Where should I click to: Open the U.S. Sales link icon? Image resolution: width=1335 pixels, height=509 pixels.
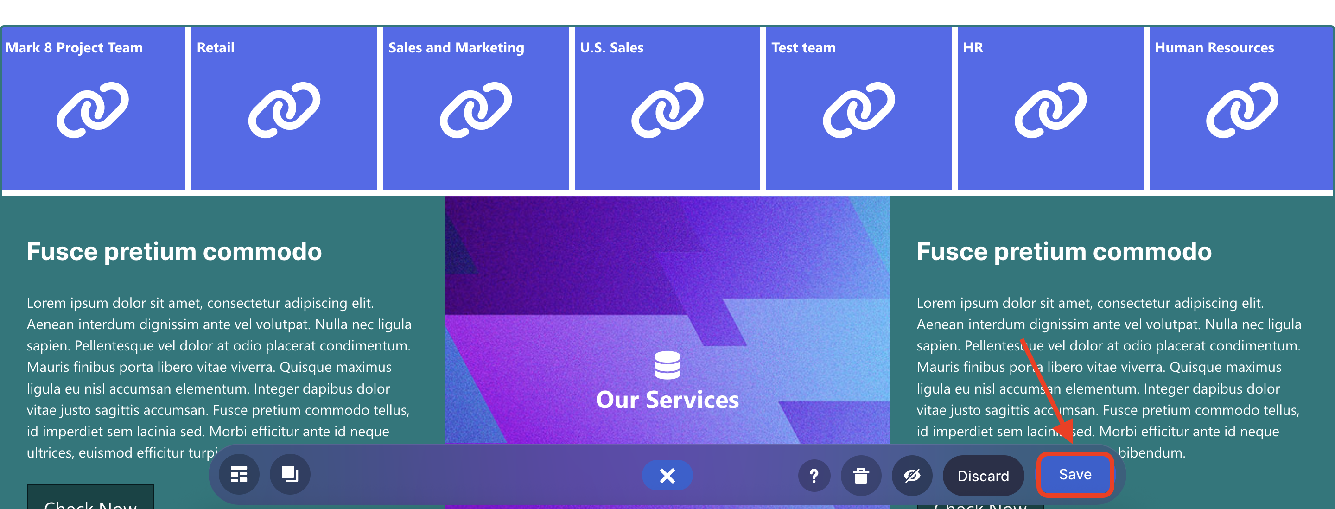tap(667, 110)
